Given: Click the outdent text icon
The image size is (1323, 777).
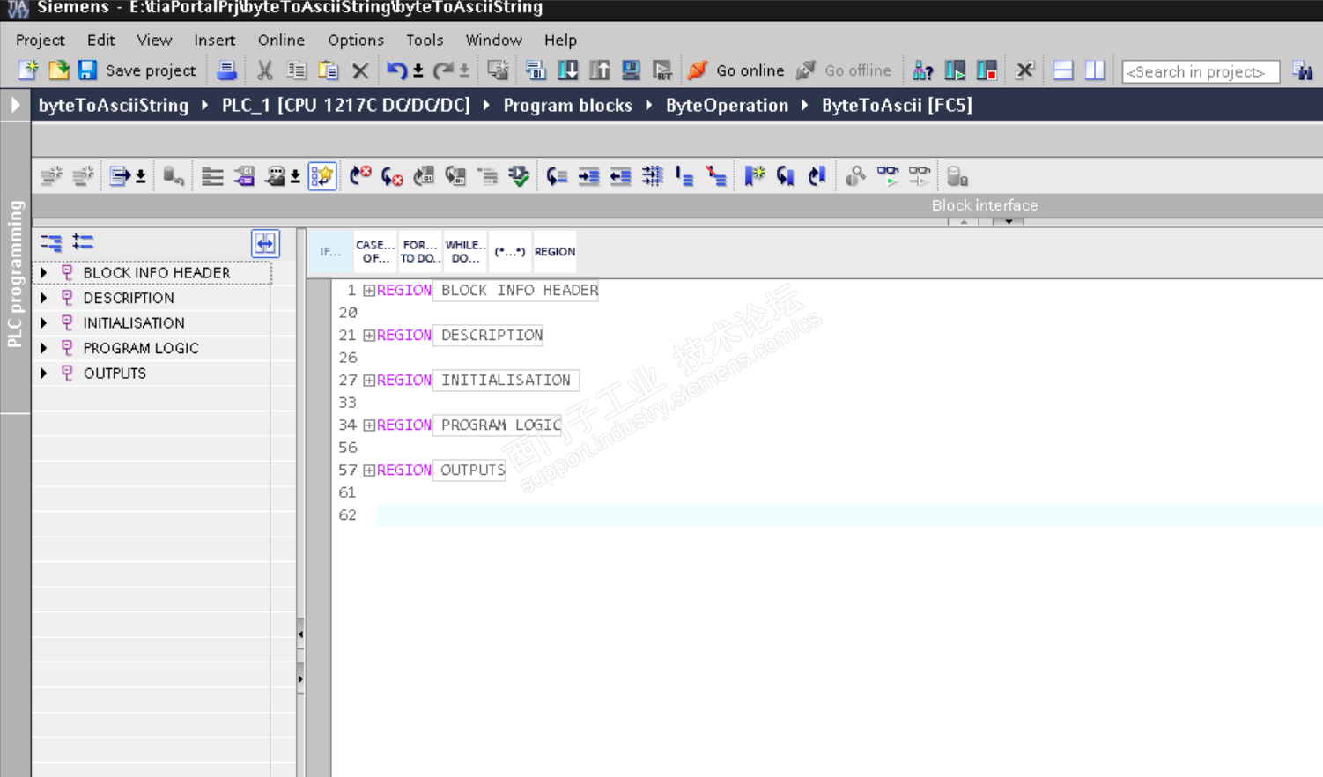Looking at the screenshot, I should pos(621,176).
